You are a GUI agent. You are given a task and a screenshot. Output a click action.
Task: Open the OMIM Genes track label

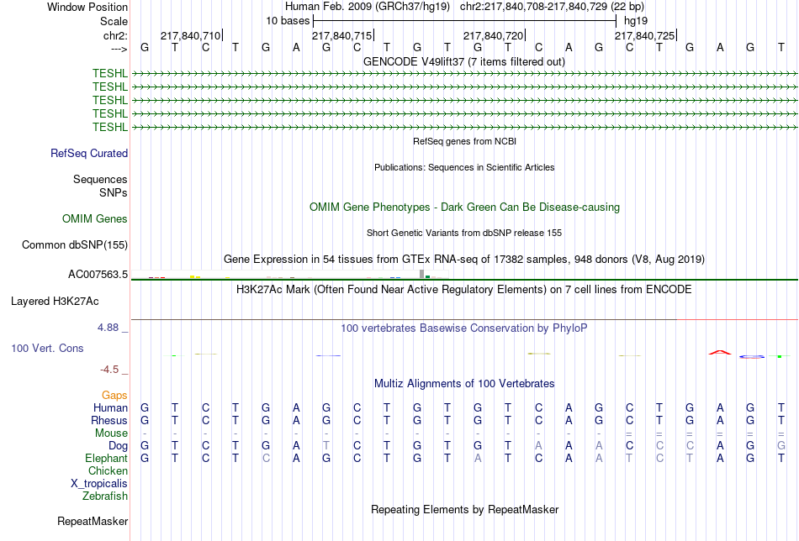[95, 219]
